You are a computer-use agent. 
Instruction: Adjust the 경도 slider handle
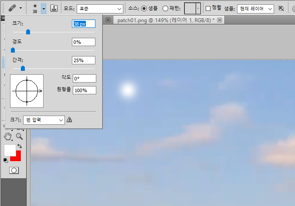coord(13,50)
